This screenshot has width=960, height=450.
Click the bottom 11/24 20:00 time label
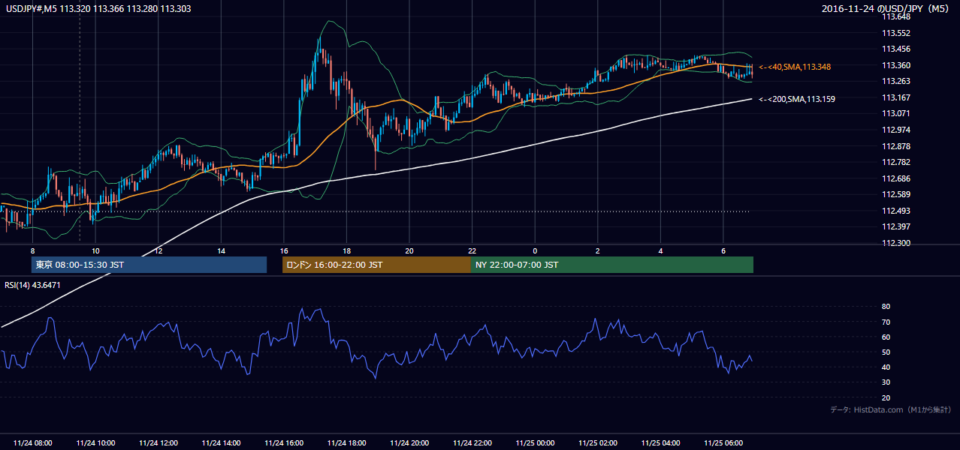tap(409, 443)
